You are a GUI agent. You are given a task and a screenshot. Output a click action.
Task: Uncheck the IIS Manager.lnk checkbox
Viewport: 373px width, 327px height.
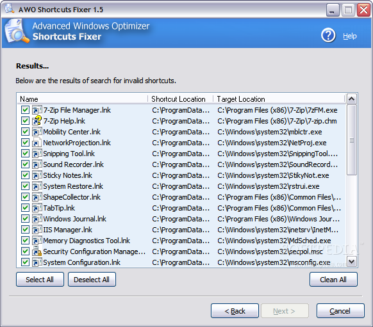pos(25,230)
